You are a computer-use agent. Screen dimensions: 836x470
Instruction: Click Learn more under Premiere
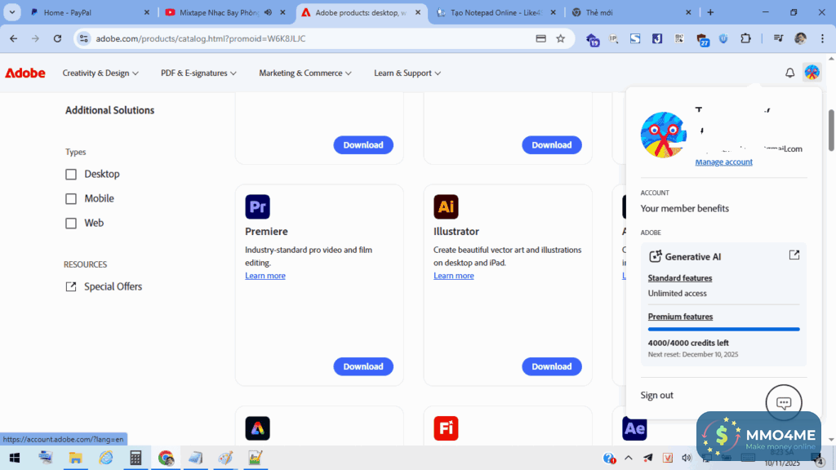click(x=265, y=276)
